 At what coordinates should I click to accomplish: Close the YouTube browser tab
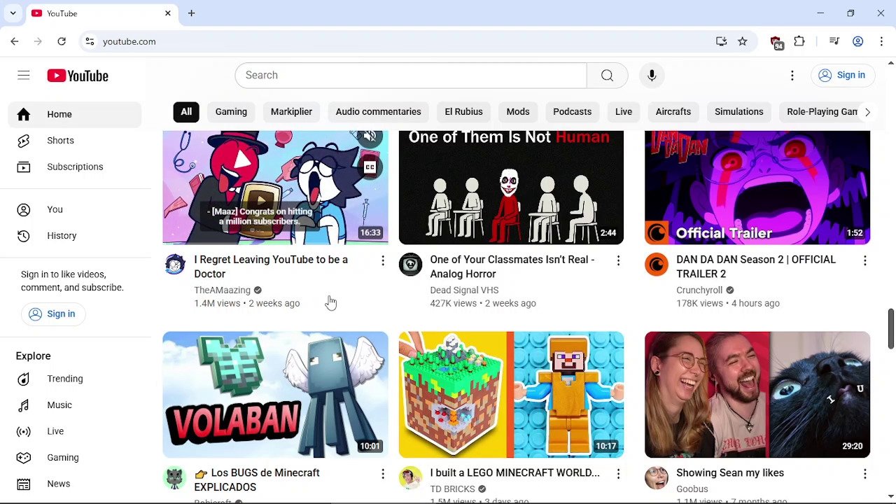pos(168,13)
